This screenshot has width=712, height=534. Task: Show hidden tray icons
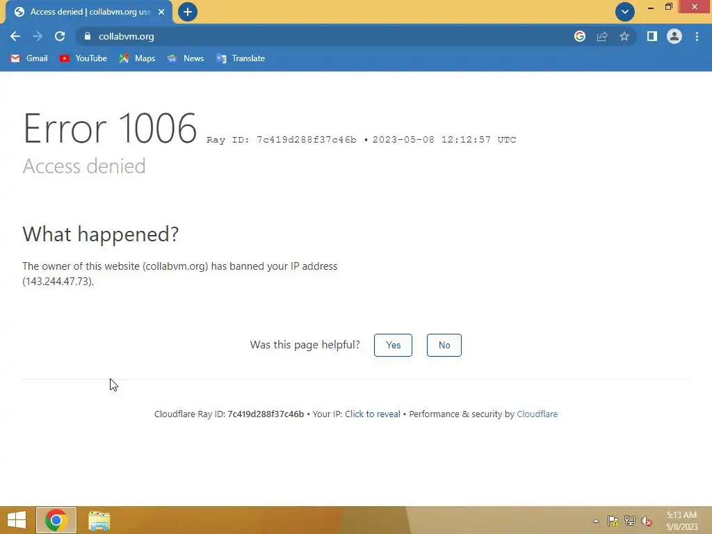596,521
